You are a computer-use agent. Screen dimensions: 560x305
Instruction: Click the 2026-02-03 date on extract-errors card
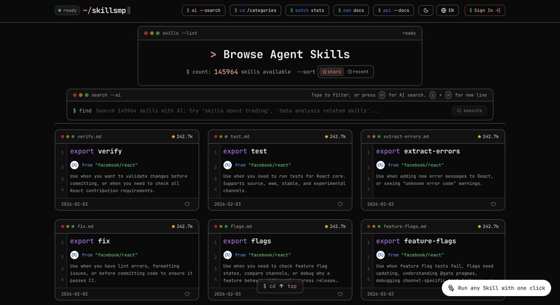(381, 204)
